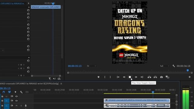The height and width of the screenshot is (109, 194).
Task: Click the Effect Controls filter properties icon
Action: click(x=50, y=79)
